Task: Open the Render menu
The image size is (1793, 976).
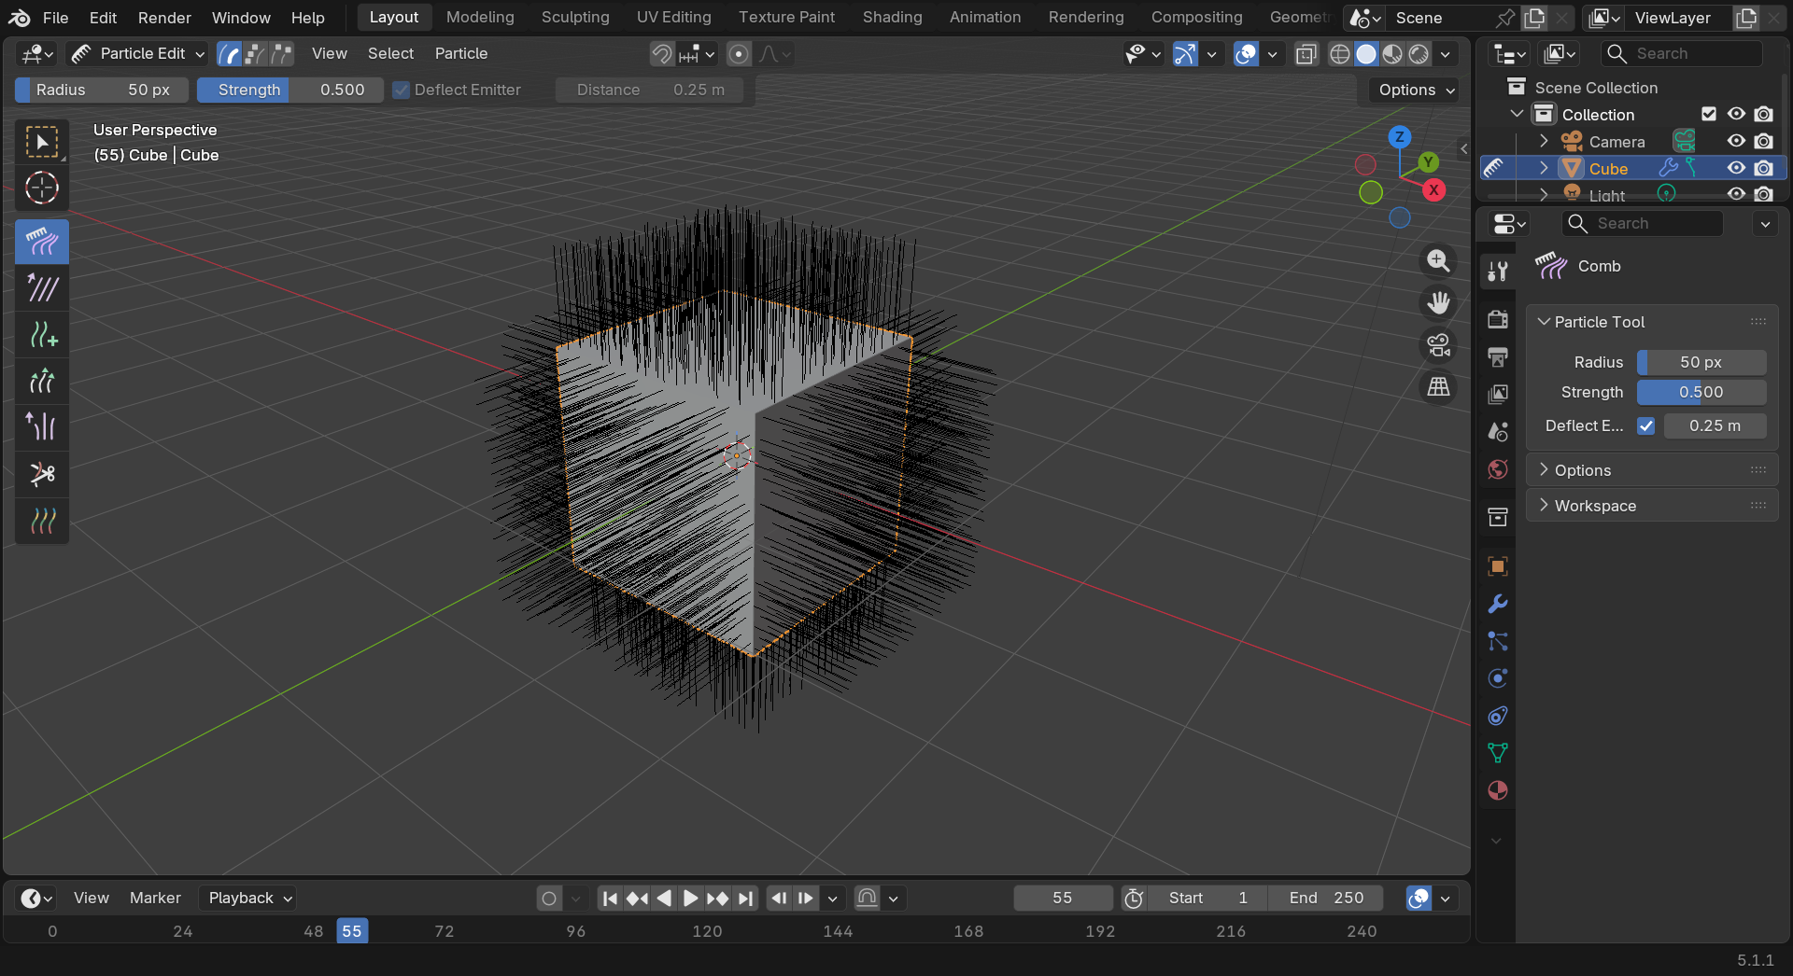Action: pos(164,18)
